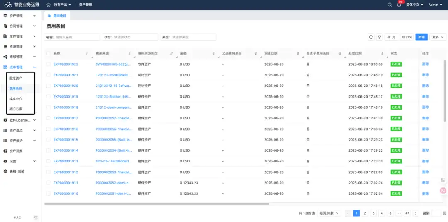Click the sort settings button showing (1)
448x222 pixels.
[392, 37]
